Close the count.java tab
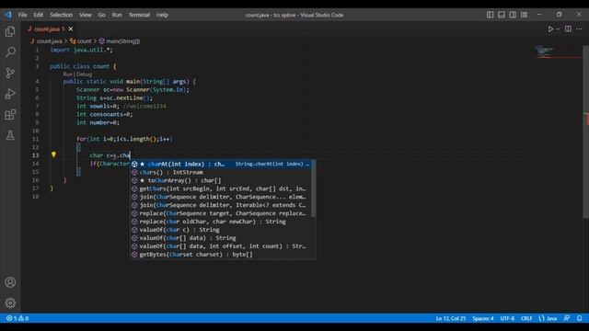The width and height of the screenshot is (589, 331). click(x=71, y=29)
